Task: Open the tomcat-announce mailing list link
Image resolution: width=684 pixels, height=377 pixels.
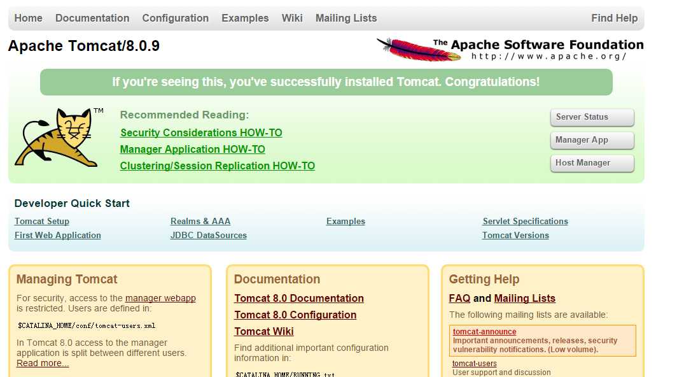Action: tap(485, 332)
